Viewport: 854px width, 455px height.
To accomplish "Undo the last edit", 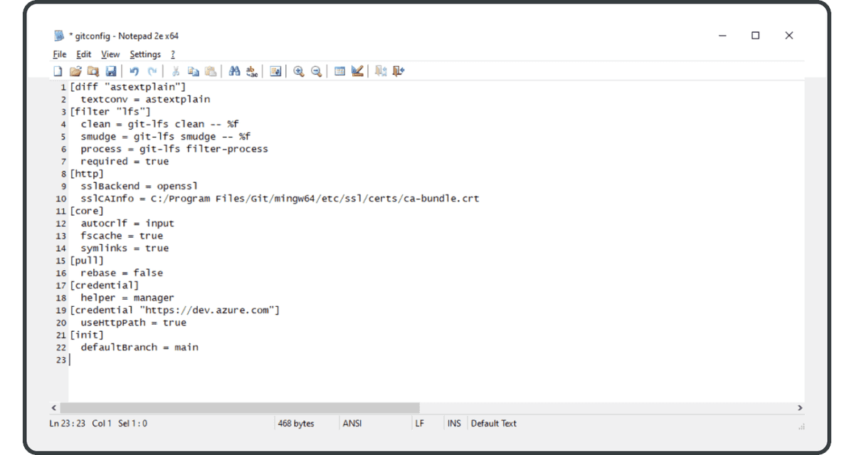I will tap(135, 70).
